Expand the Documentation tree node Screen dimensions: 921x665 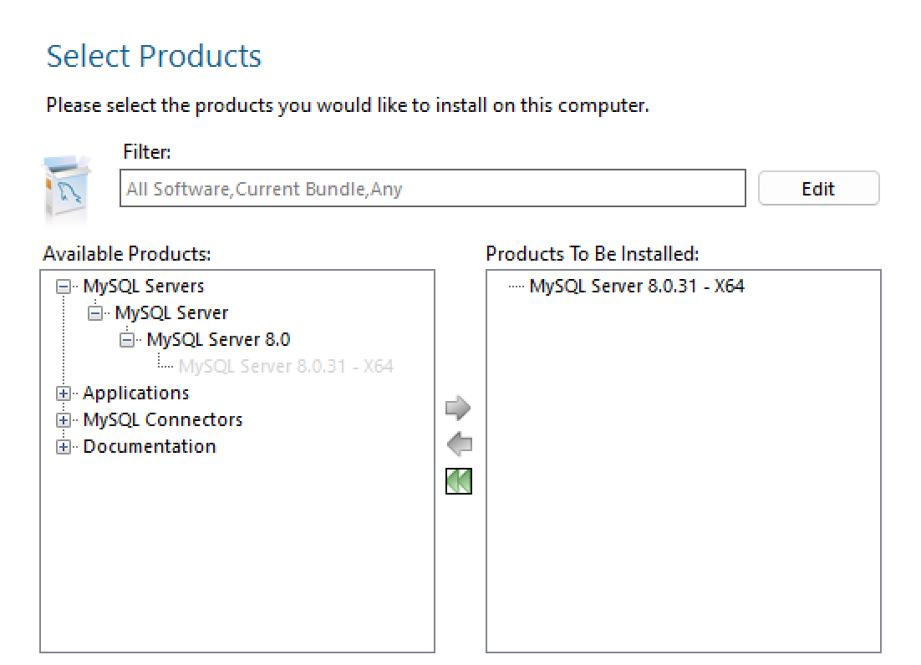[64, 447]
